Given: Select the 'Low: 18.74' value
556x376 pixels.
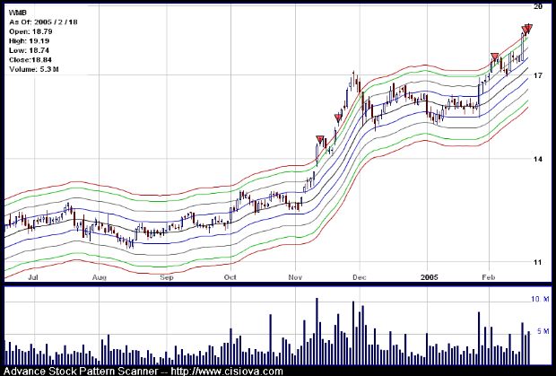Looking at the screenshot, I should [29, 50].
